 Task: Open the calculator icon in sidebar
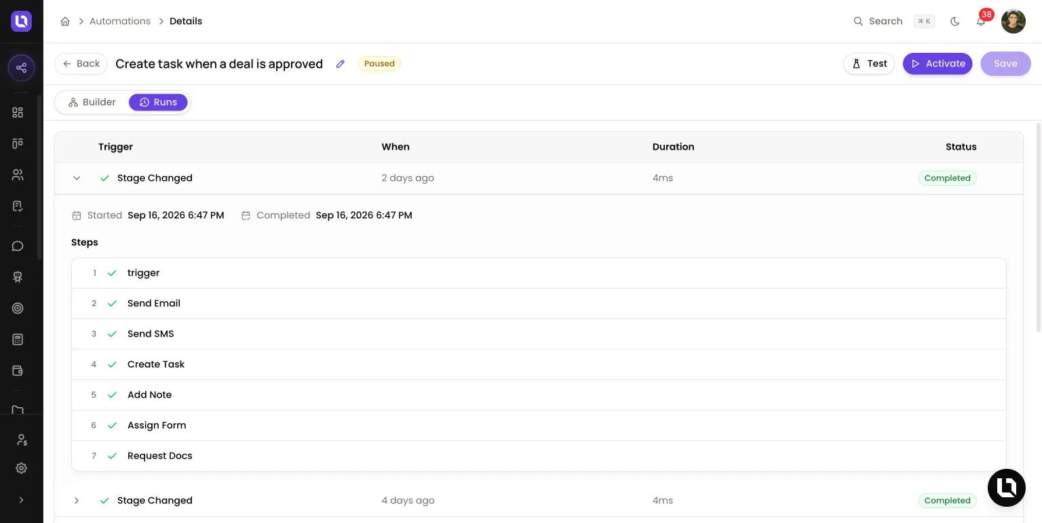coord(18,339)
